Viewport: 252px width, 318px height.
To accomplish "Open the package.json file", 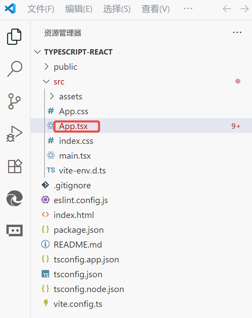I will click(79, 230).
